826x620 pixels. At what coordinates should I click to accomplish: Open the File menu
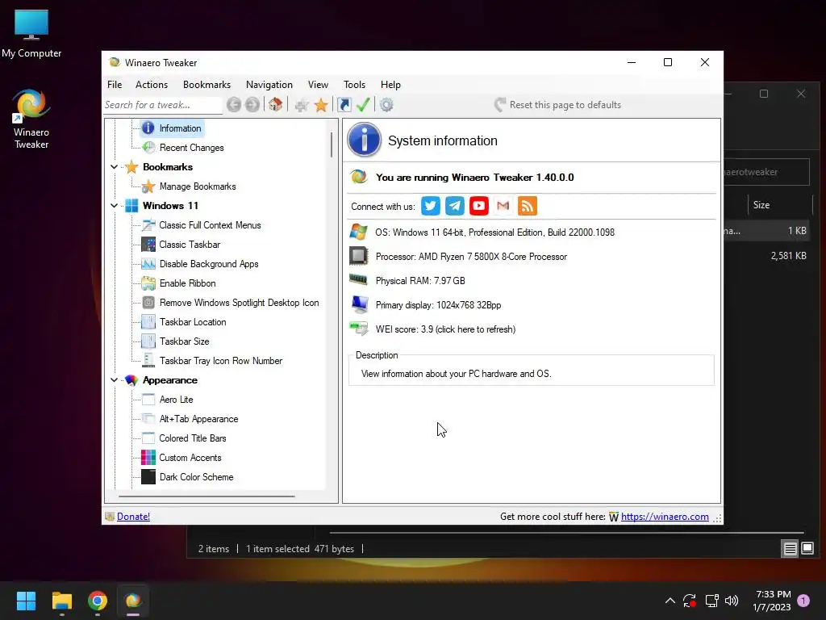click(x=115, y=84)
